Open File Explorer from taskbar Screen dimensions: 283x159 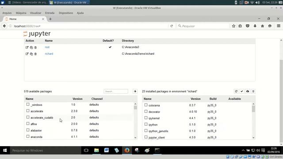[96, 150]
